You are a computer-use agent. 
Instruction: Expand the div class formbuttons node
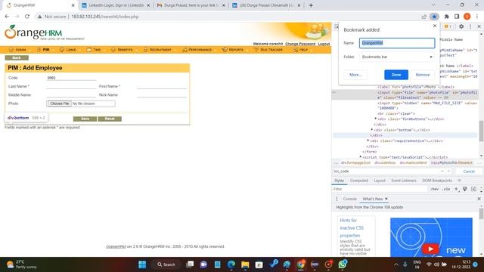376,119
